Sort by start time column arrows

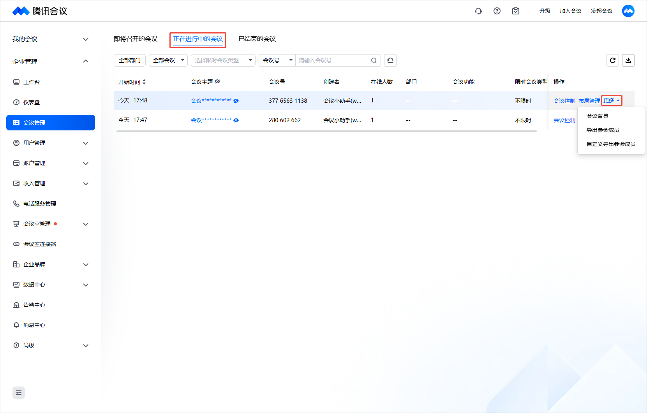pyautogui.click(x=144, y=82)
